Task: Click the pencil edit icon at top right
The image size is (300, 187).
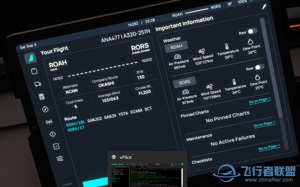Action: coord(264,6)
